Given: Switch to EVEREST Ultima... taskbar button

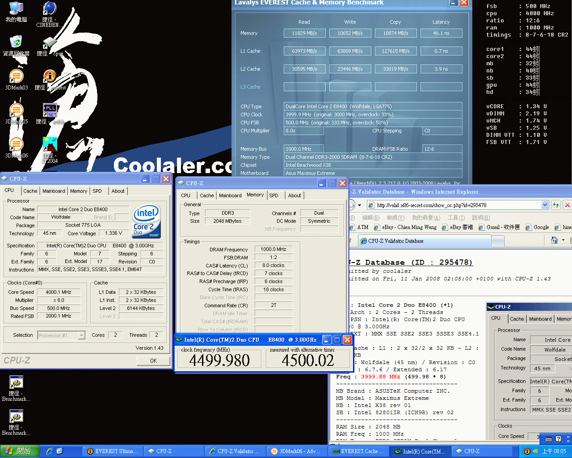Looking at the screenshot, I should point(113,451).
